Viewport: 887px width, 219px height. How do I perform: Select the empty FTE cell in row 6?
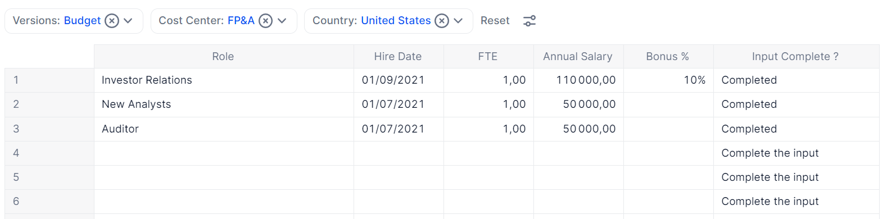[x=488, y=202]
